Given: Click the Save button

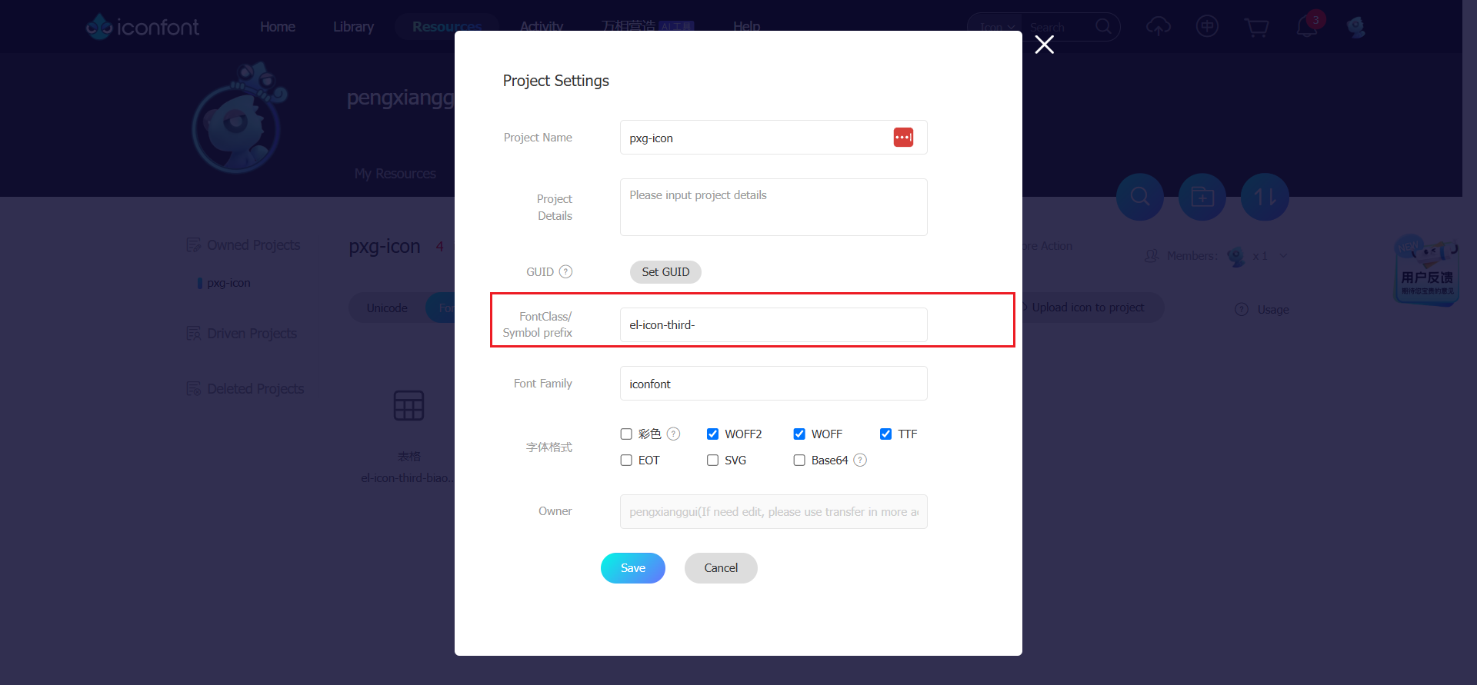Looking at the screenshot, I should click(x=633, y=568).
